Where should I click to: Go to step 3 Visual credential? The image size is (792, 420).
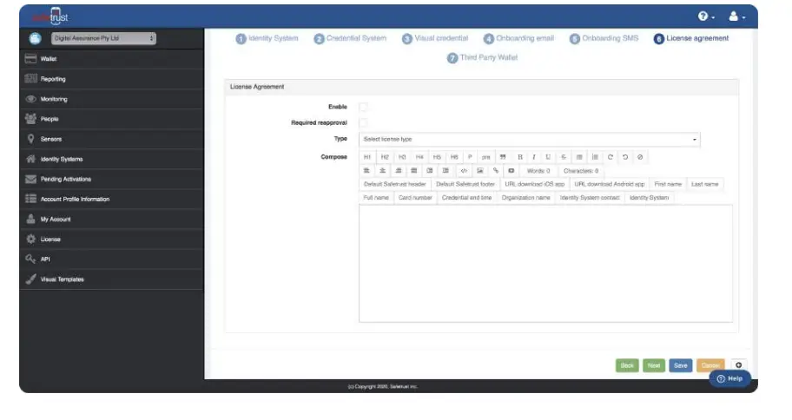click(x=435, y=38)
